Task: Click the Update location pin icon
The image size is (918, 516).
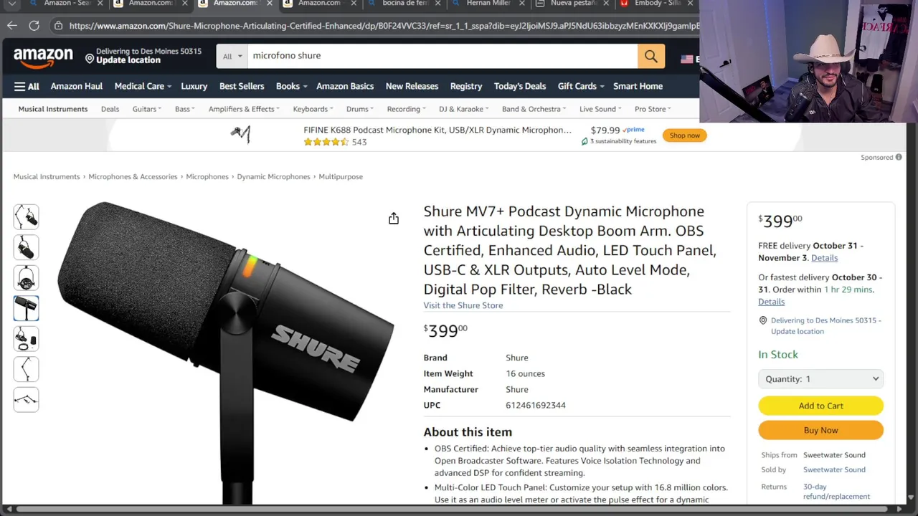Action: [x=90, y=58]
